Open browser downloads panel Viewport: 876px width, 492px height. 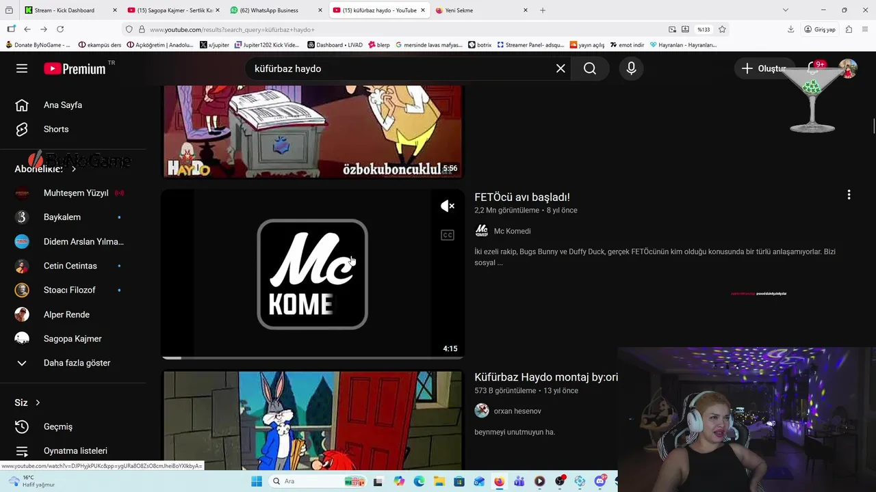point(790,29)
